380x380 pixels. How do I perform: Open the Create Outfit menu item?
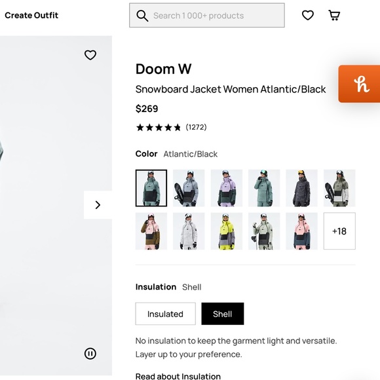tap(31, 15)
